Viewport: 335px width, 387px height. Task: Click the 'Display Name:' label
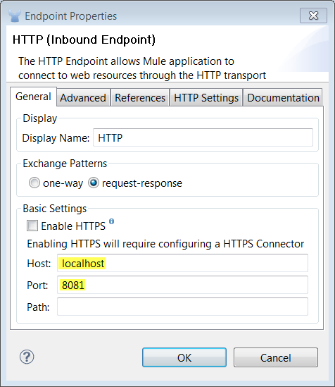(x=56, y=138)
